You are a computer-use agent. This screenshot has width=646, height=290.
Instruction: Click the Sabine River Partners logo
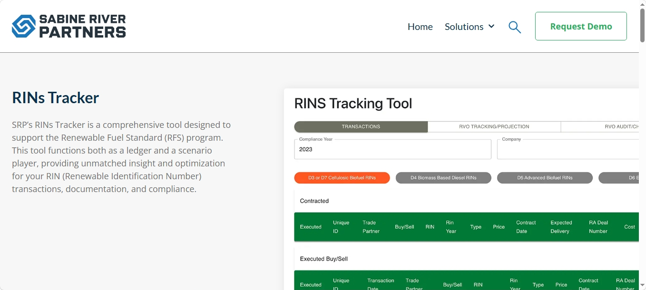(69, 26)
